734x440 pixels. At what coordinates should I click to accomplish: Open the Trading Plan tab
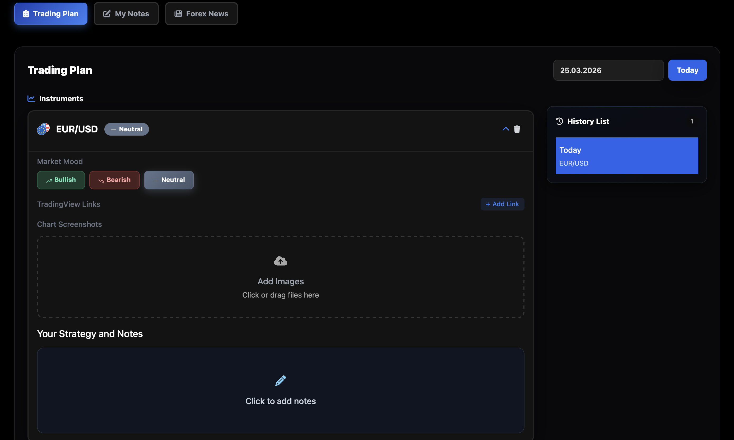51,14
